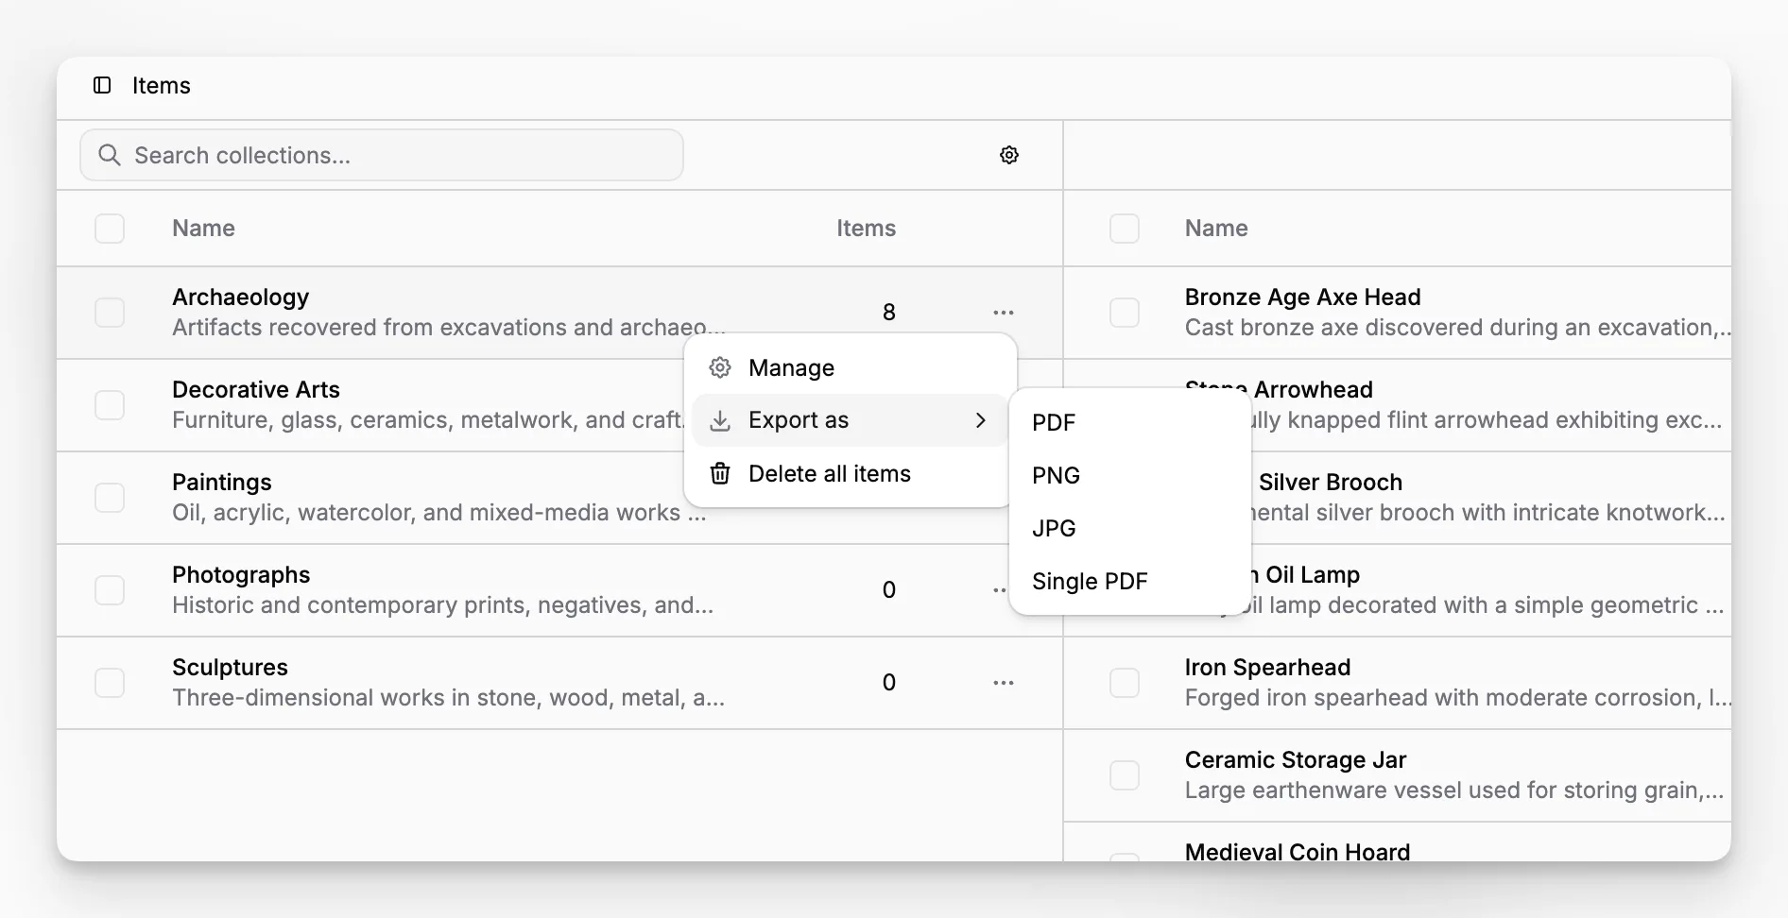The height and width of the screenshot is (918, 1788).
Task: Open the Sculptures row more-options menu
Action: 1004,682
